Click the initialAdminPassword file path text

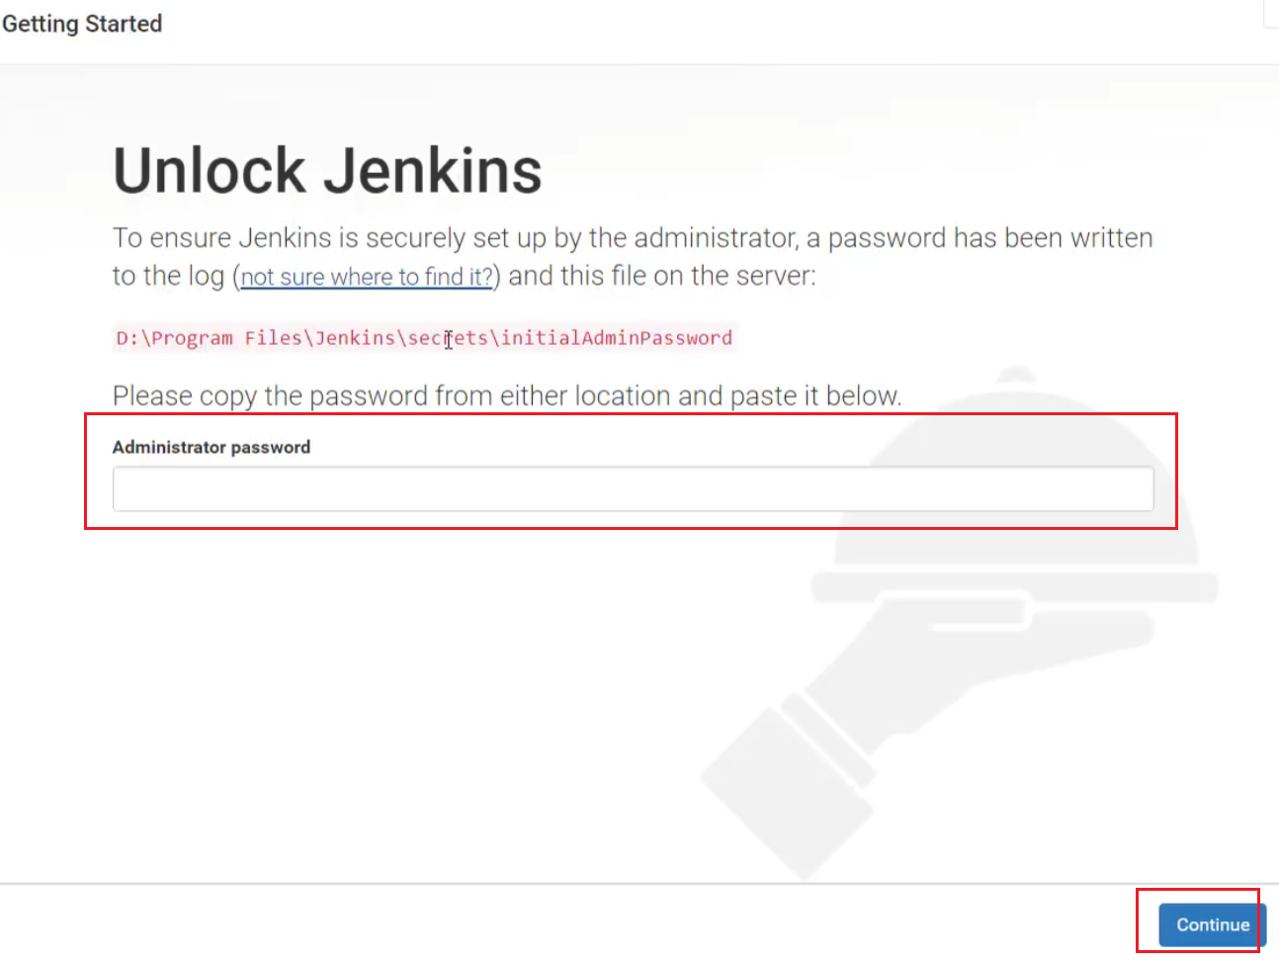[424, 338]
